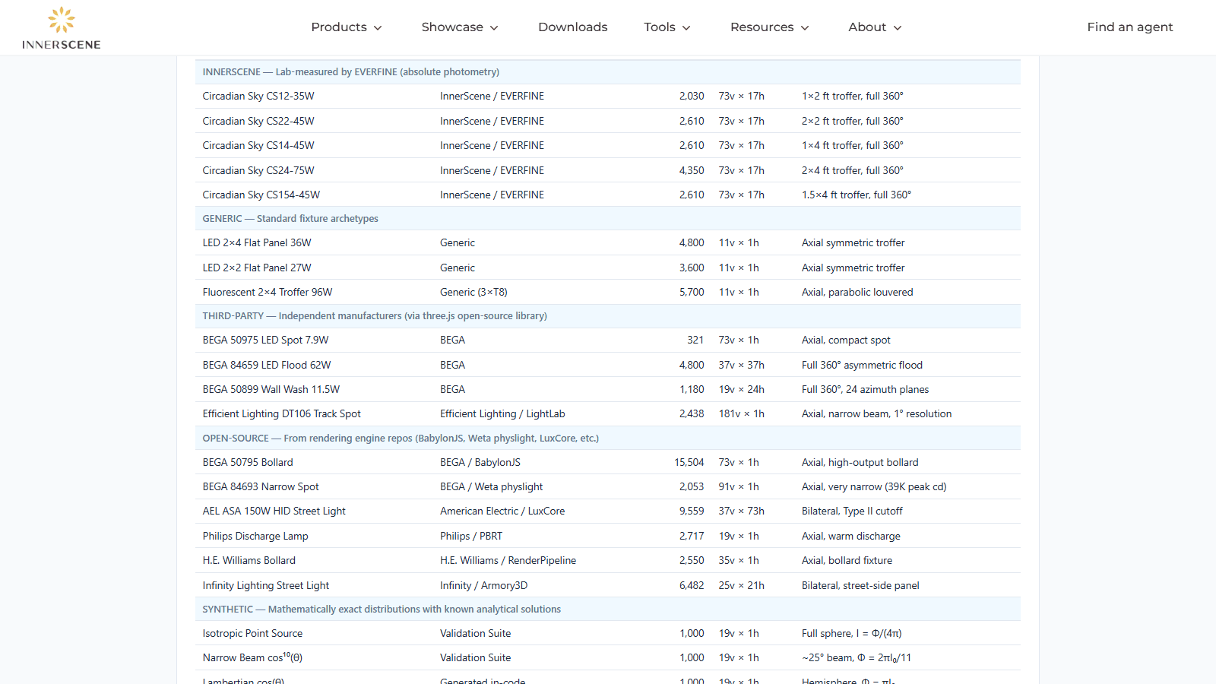Click the H.E. Williams / RenderPipeline cell
This screenshot has width=1216, height=684.
[508, 560]
